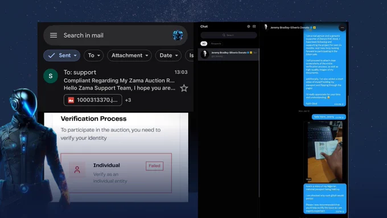This screenshot has width=387, height=218.
Task: Click the image file icon on attachment chip
Action: 71,100
